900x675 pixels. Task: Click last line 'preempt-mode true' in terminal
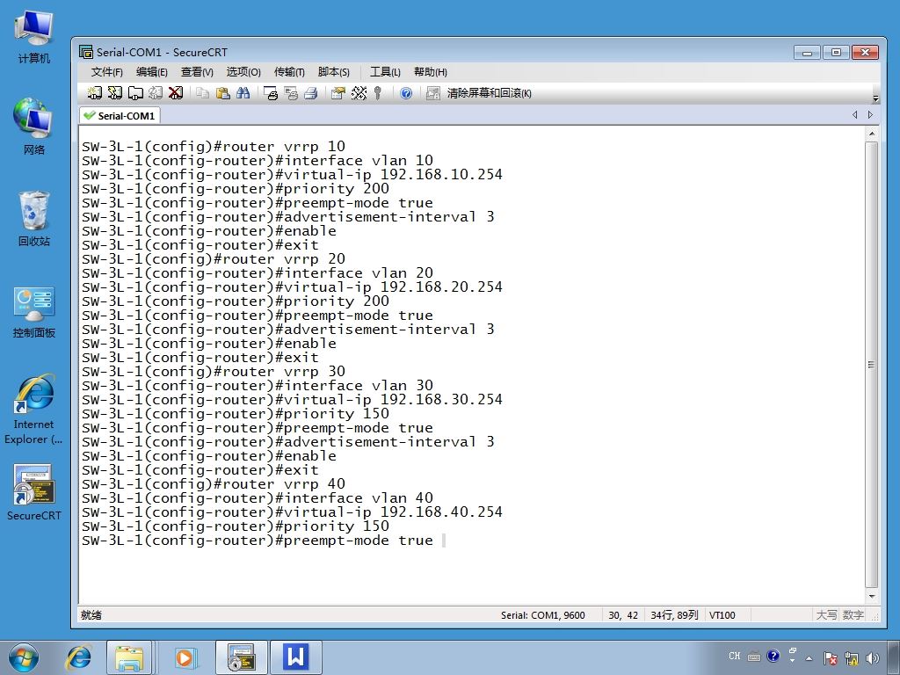tap(258, 541)
